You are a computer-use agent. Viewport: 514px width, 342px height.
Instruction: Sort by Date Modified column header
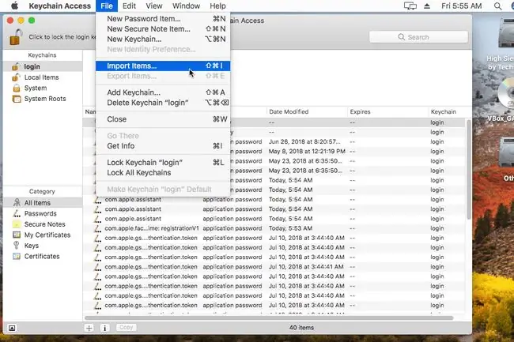(x=307, y=111)
